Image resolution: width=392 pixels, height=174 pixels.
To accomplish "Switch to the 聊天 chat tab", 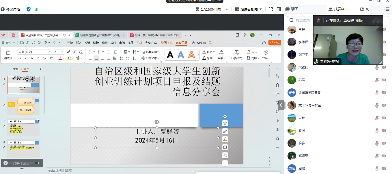I will [x=295, y=9].
